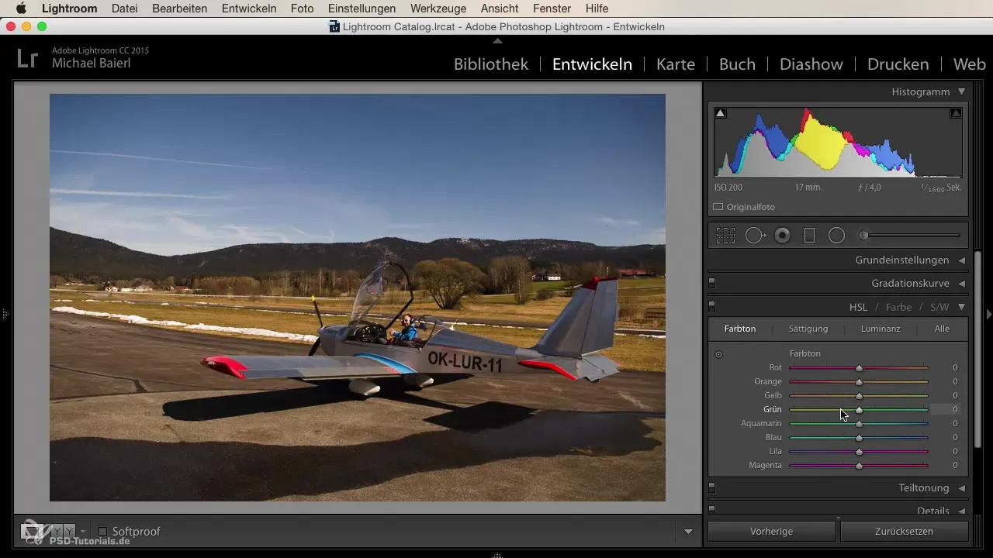This screenshot has height=558, width=993.
Task: Toggle the HSL panel on/off switch
Action: tap(711, 306)
